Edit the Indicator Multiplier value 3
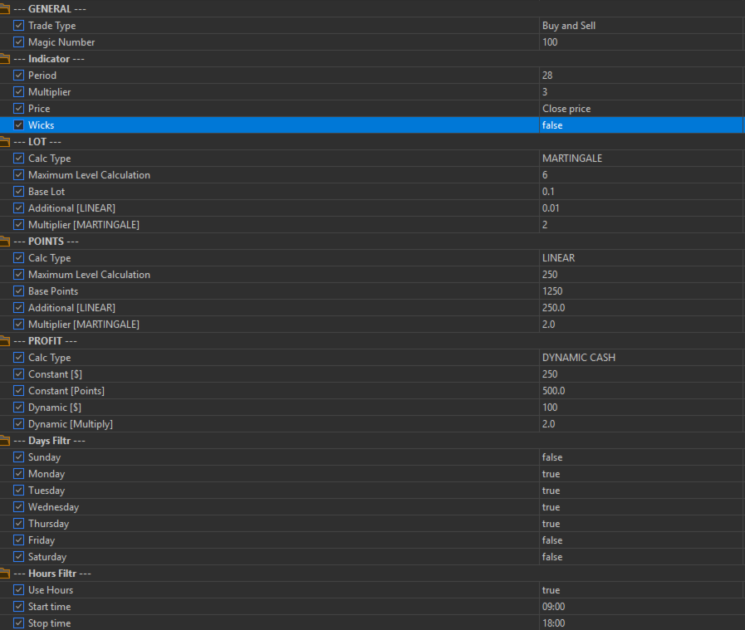The height and width of the screenshot is (630, 745). point(641,92)
